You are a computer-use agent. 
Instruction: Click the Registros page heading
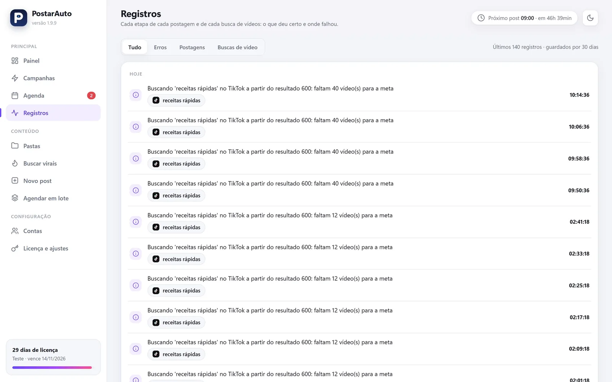[x=141, y=14]
